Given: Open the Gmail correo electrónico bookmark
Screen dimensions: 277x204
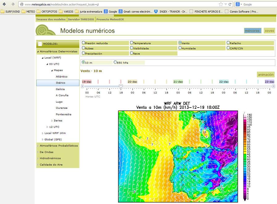Looking at the screenshot, I should tap(136, 11).
